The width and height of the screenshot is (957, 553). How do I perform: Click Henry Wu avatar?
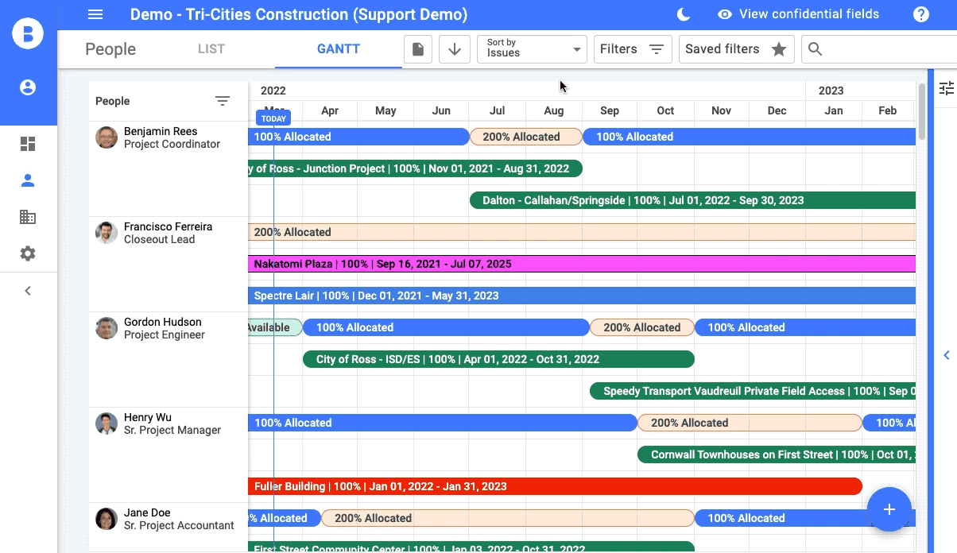(x=107, y=423)
